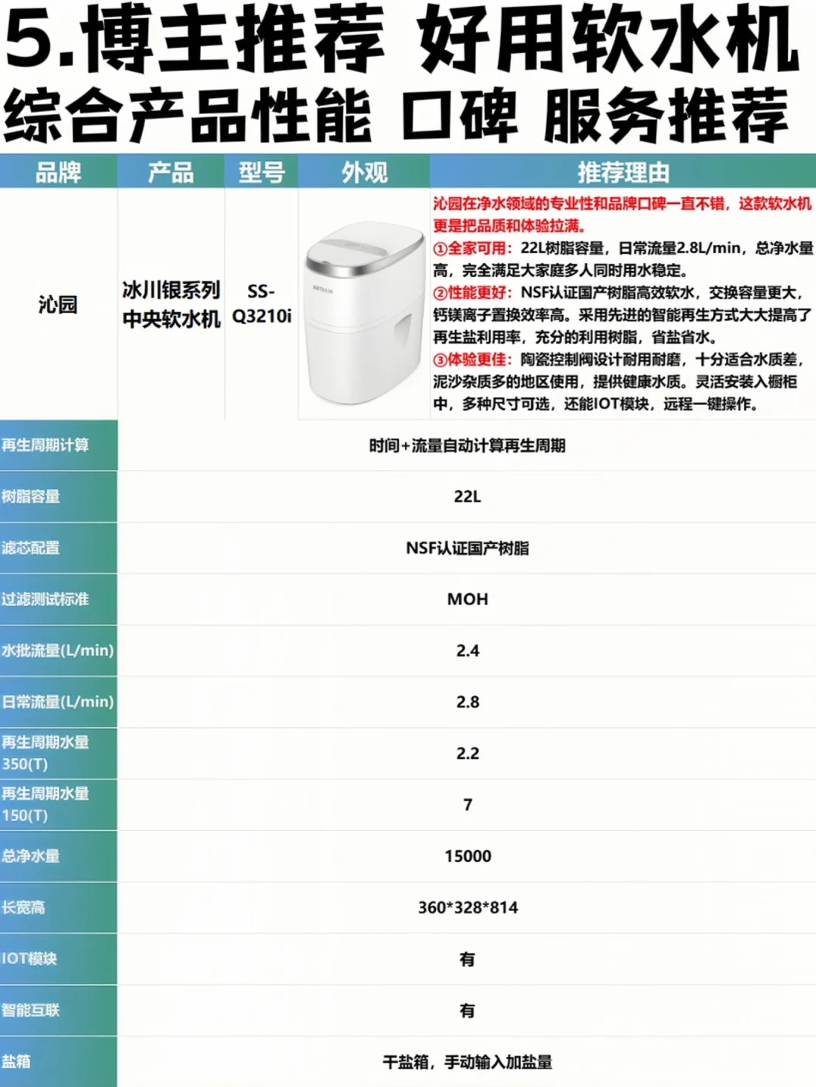Click the '水批流量(L/min)' row label
Image resolution: width=816 pixels, height=1087 pixels.
[58, 650]
